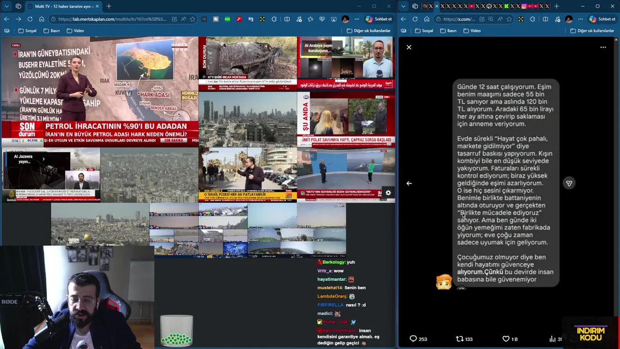Click chat username Berkology

click(334, 262)
